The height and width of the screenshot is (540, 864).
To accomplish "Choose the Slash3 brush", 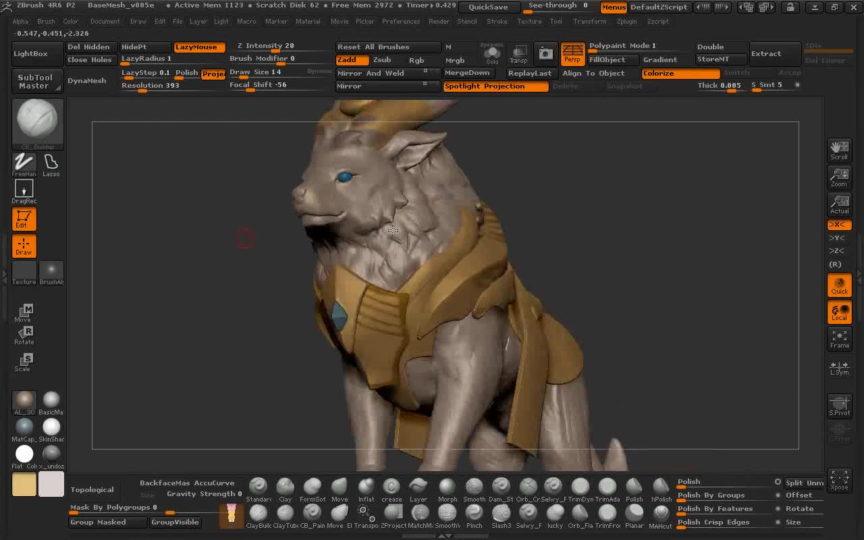I will (501, 516).
